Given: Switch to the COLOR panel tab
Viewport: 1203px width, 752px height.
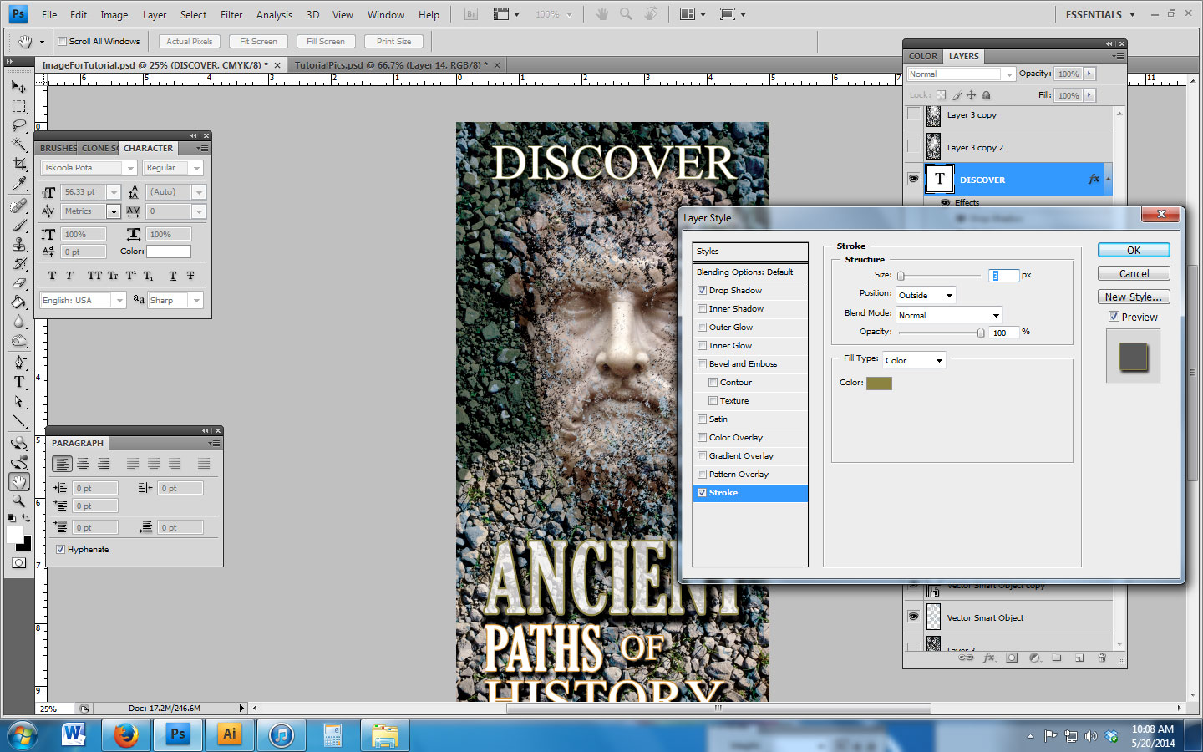Looking at the screenshot, I should pos(923,56).
